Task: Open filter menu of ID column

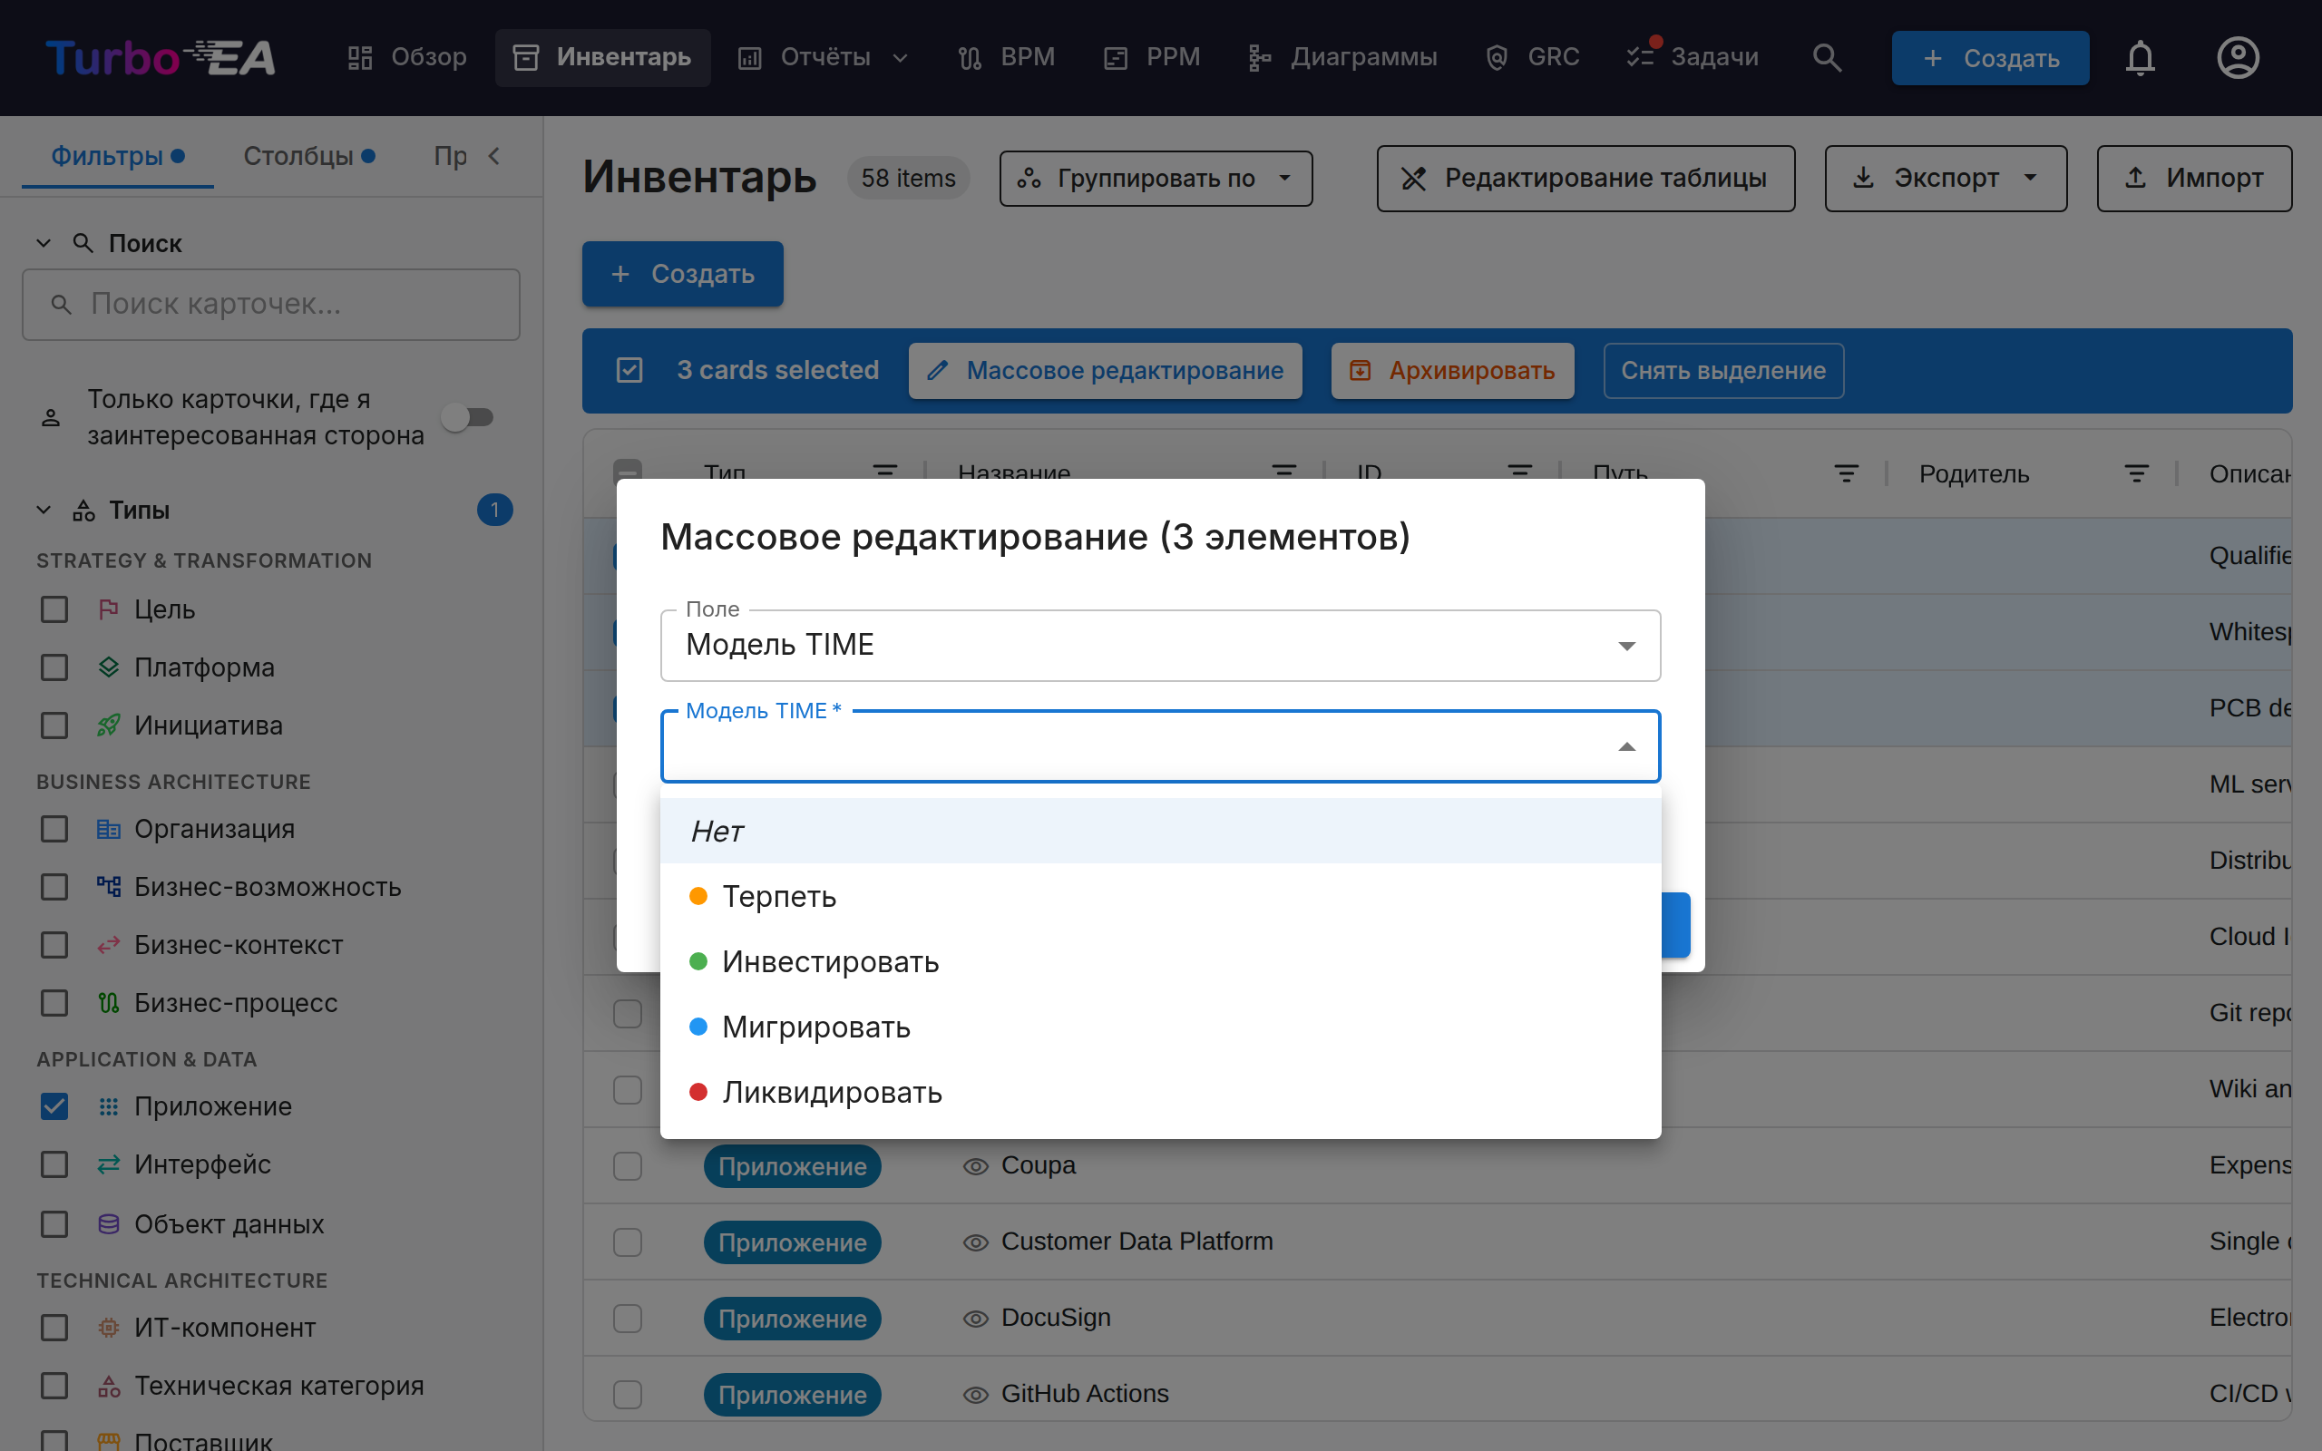Action: pos(1520,472)
